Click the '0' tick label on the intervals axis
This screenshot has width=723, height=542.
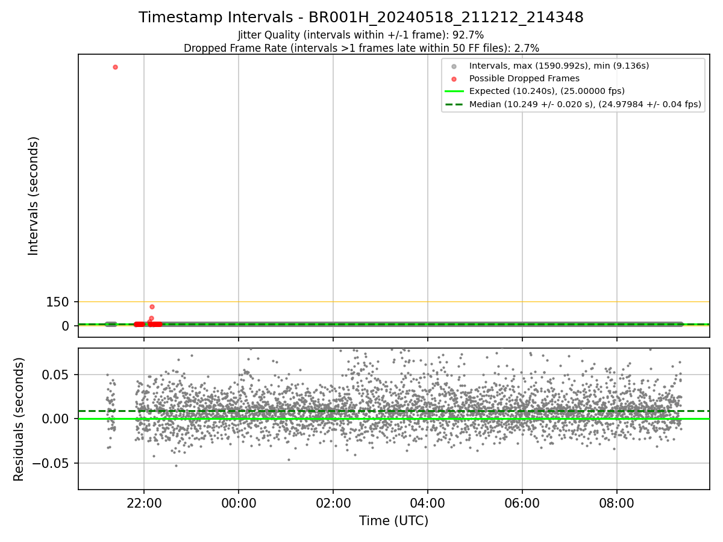pyautogui.click(x=66, y=326)
